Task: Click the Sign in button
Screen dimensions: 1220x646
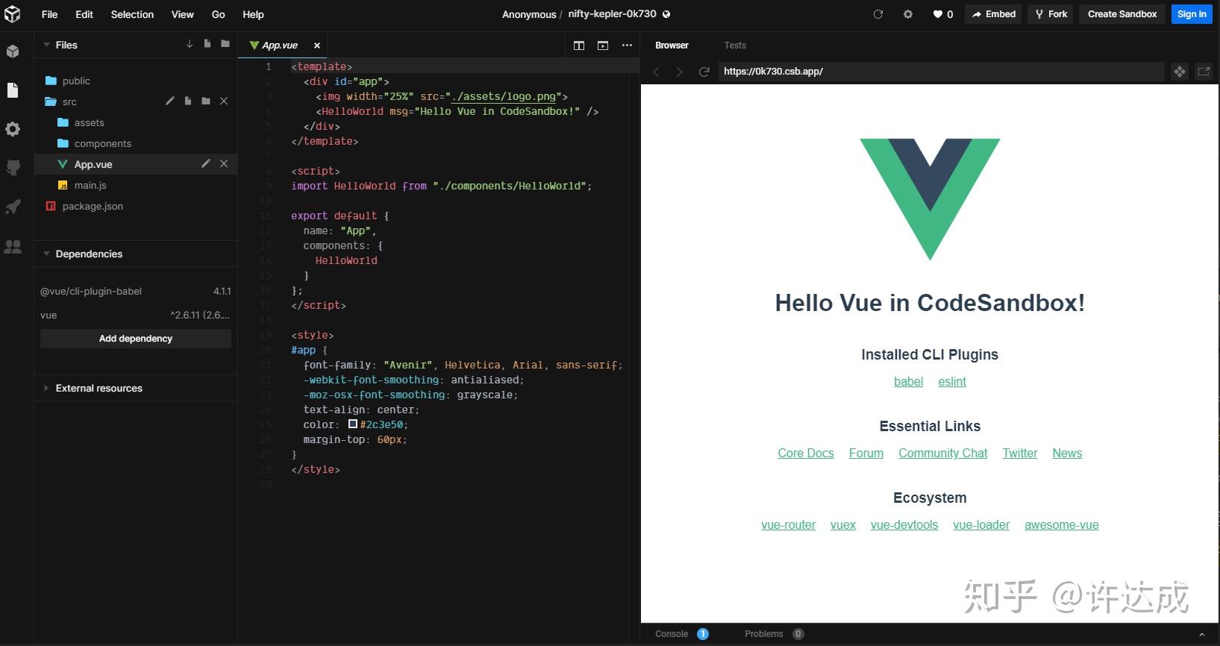Action: coord(1192,14)
